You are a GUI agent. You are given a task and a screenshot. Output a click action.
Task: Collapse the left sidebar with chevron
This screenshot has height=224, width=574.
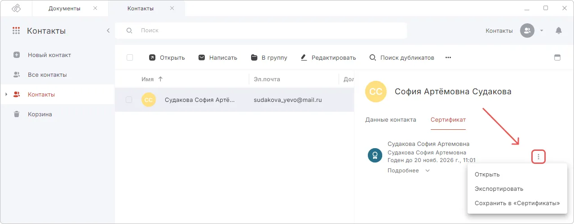(108, 31)
